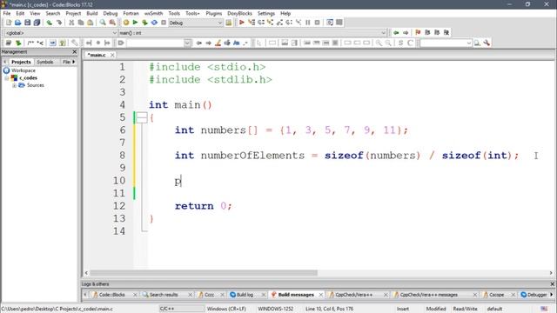
Task: Undo the last edit
Action: click(49, 23)
